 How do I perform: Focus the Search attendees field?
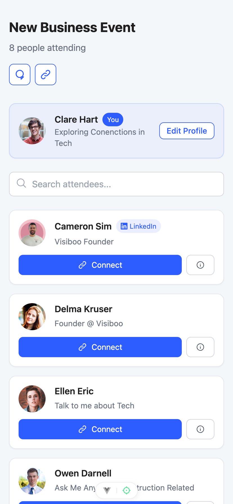(116, 184)
